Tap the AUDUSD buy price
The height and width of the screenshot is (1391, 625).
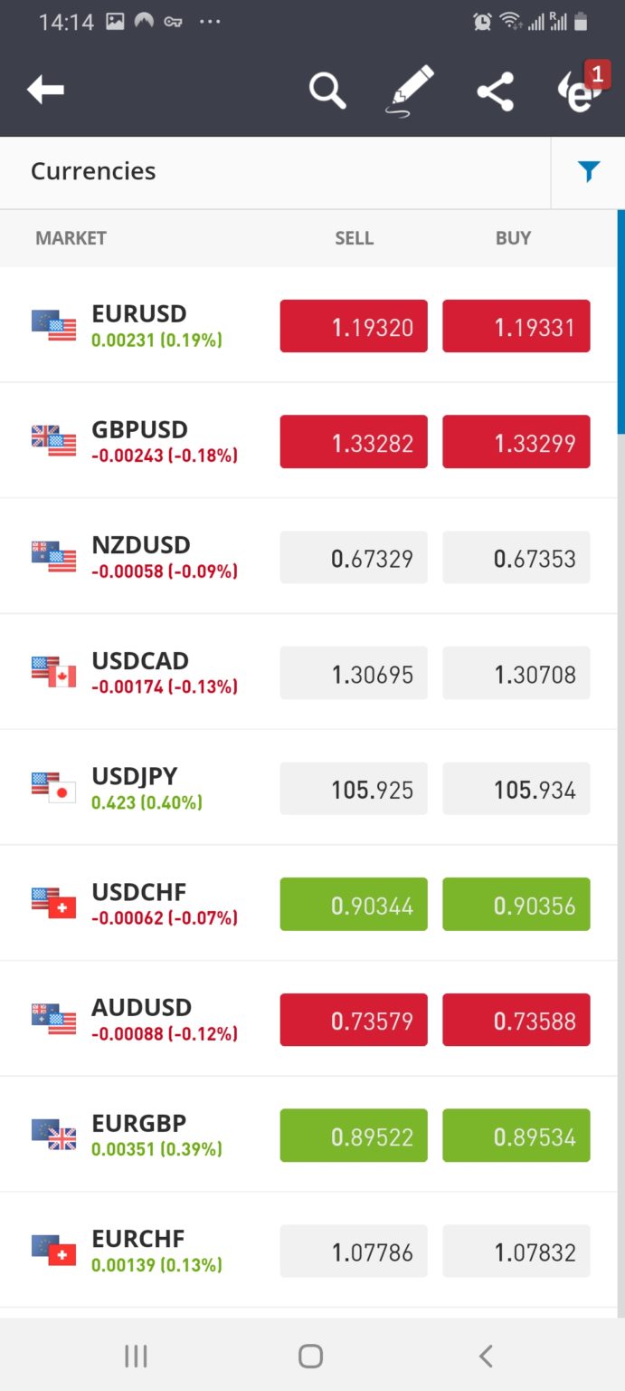click(x=516, y=1020)
